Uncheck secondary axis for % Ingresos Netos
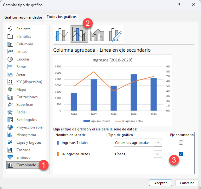 (181, 154)
